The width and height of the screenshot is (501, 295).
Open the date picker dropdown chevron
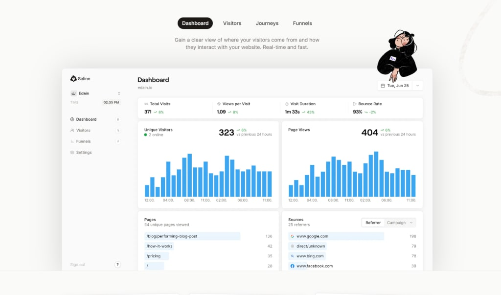417,86
